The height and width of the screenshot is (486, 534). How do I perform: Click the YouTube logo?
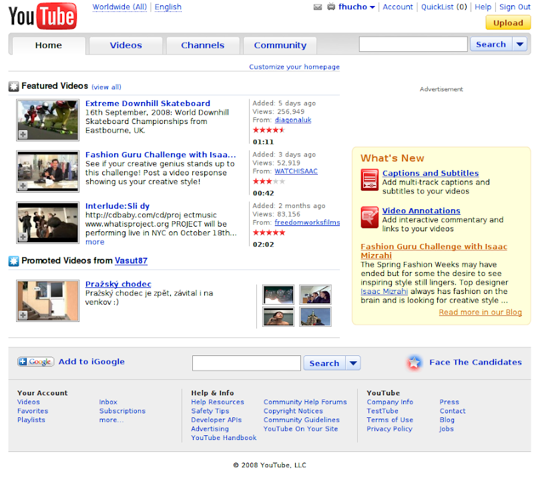pos(43,16)
